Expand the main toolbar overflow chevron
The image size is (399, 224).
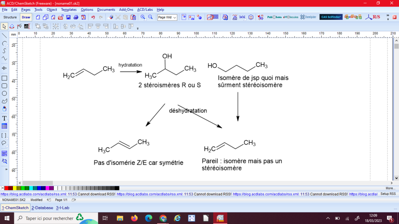pyautogui.click(x=387, y=17)
